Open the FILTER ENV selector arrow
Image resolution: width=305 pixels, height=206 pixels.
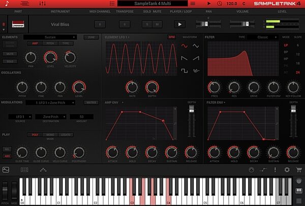[225, 102]
